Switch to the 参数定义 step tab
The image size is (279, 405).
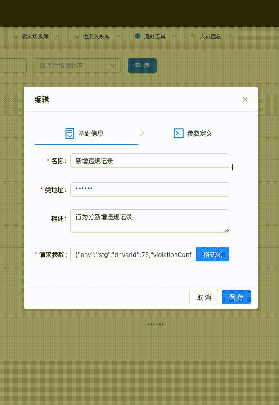tap(193, 134)
